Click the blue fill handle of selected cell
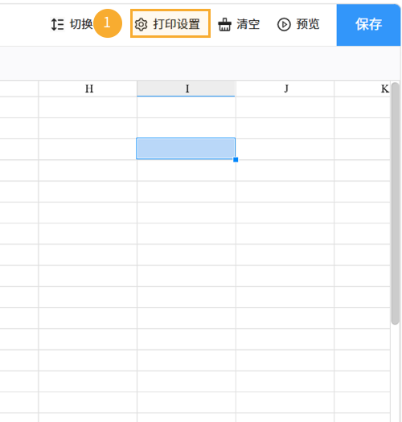 click(236, 160)
